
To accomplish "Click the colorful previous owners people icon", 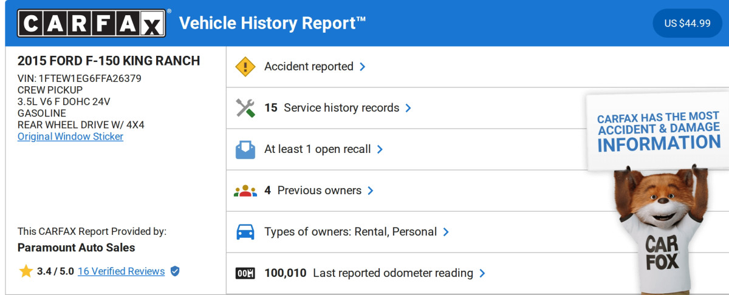I will pyautogui.click(x=245, y=191).
